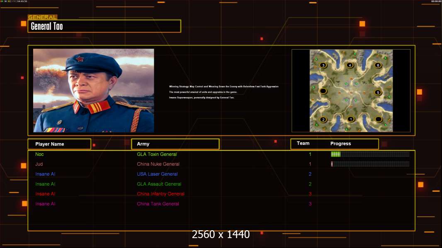Click China Infantry General army entry
442x248 pixels.
click(x=161, y=194)
